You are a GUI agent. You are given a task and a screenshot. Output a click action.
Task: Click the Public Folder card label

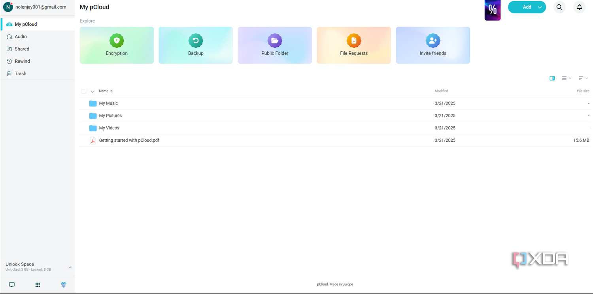tap(275, 53)
